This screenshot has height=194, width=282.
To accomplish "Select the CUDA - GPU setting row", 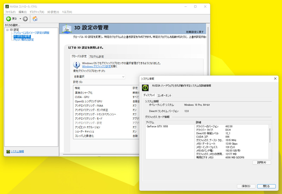I will (106, 97).
